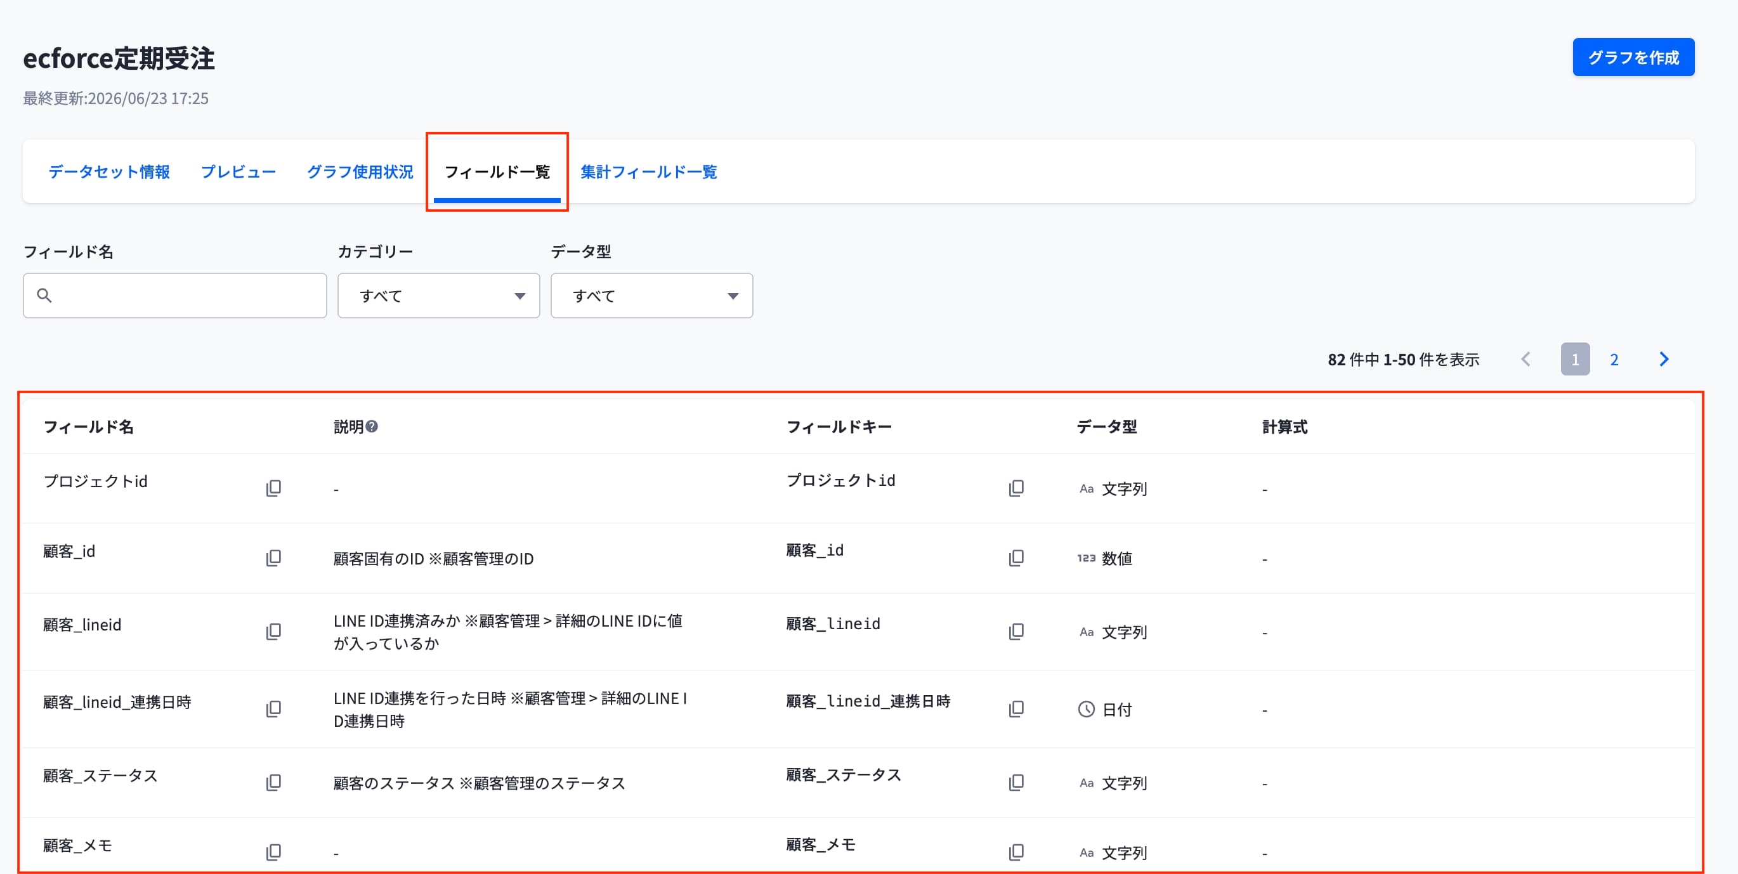This screenshot has height=874, width=1738.
Task: Copy the 顧客_id field name
Action: (x=273, y=558)
